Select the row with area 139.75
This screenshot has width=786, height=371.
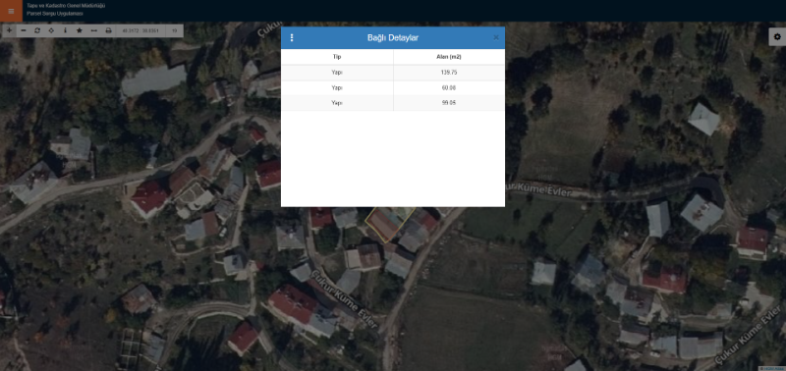[x=393, y=73]
